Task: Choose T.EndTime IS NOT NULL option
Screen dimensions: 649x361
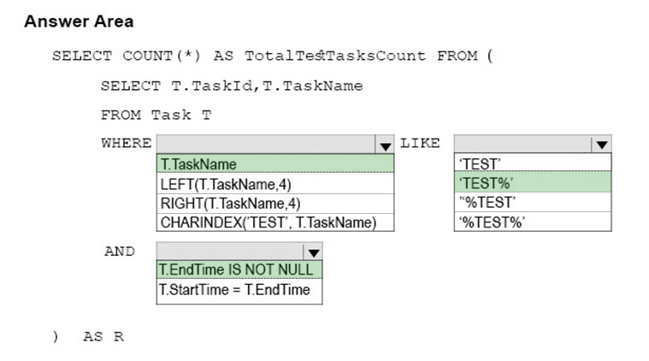Action: pyautogui.click(x=239, y=269)
